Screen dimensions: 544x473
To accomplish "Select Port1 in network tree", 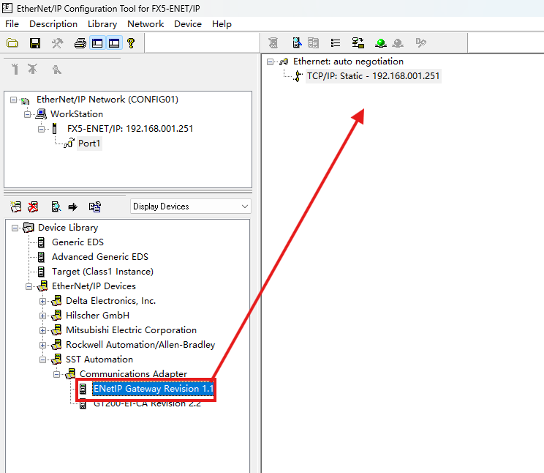I will (x=89, y=144).
